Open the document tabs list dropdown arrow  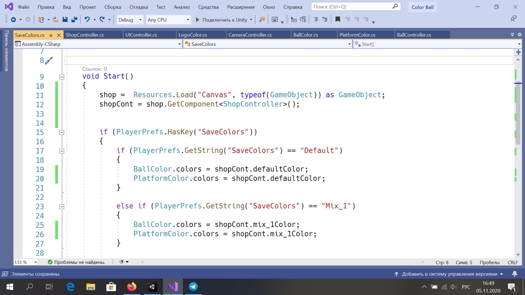513,35
